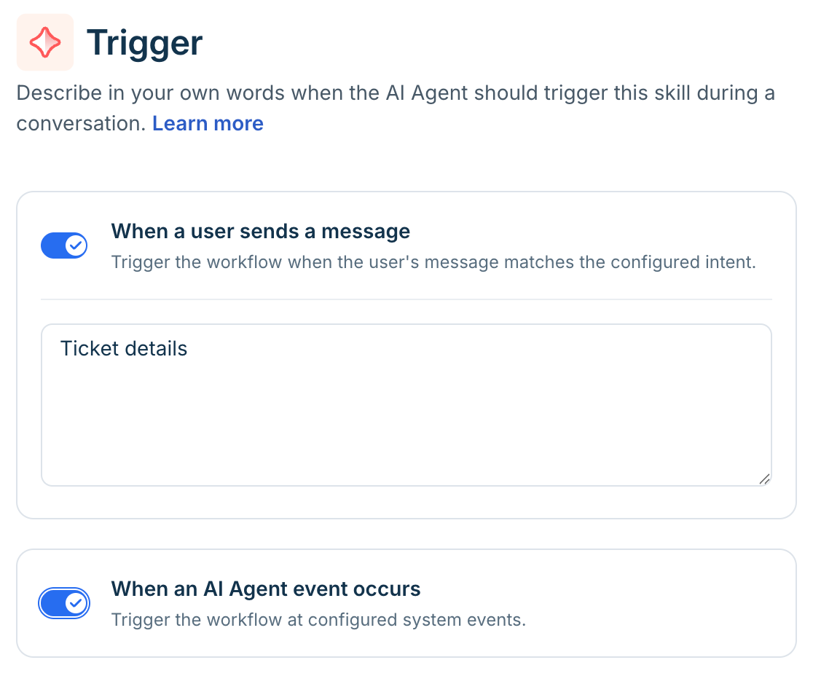Open the Learn more link
Image resolution: width=813 pixels, height=676 pixels.
pyautogui.click(x=208, y=123)
